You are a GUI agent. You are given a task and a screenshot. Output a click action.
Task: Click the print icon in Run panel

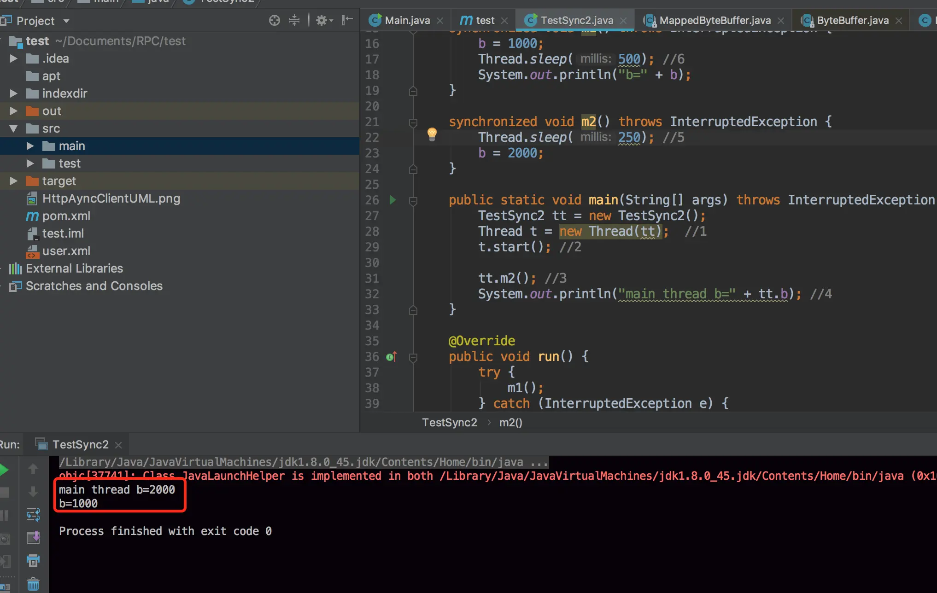(x=33, y=560)
